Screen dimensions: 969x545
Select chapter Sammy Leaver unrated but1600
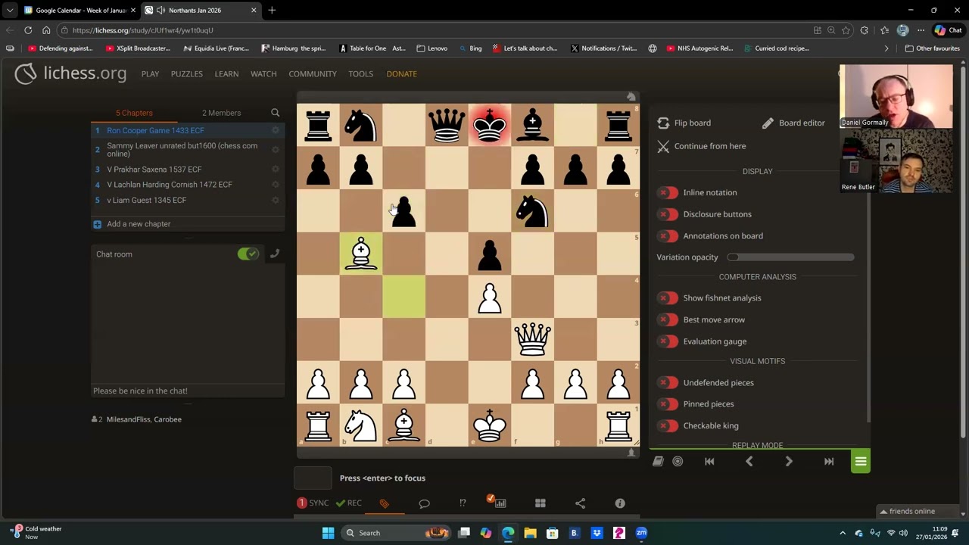pyautogui.click(x=182, y=150)
